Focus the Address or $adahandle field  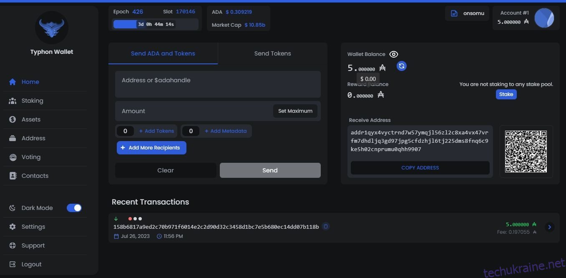218,84
